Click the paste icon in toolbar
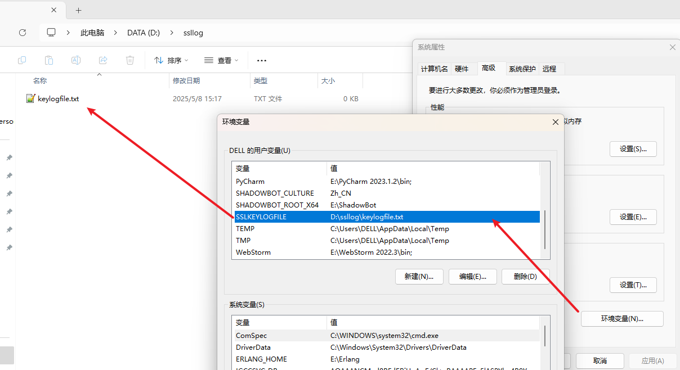The image size is (680, 370). point(49,60)
